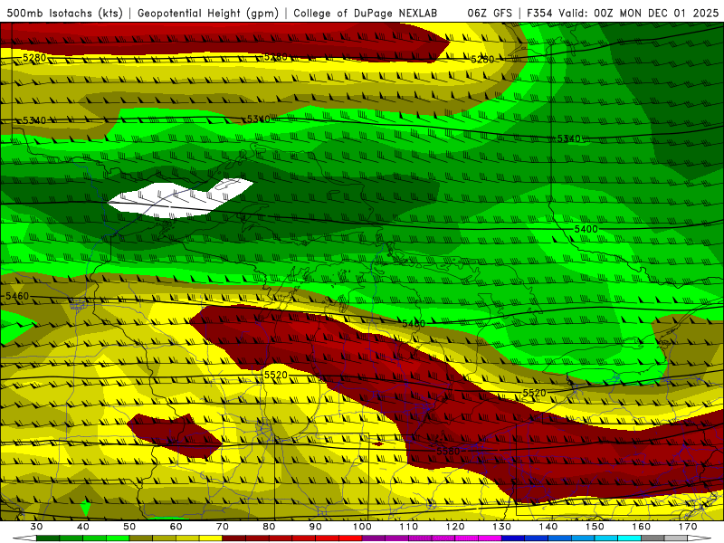724x543 pixels.
Task: Click the "F354 Valid: 00Z MON DEC 01 2025" text
Action: pyautogui.click(x=623, y=14)
